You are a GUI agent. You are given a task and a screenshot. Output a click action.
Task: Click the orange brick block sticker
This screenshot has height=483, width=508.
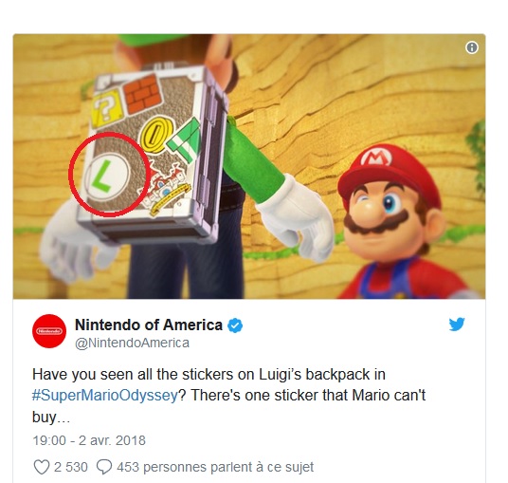143,94
